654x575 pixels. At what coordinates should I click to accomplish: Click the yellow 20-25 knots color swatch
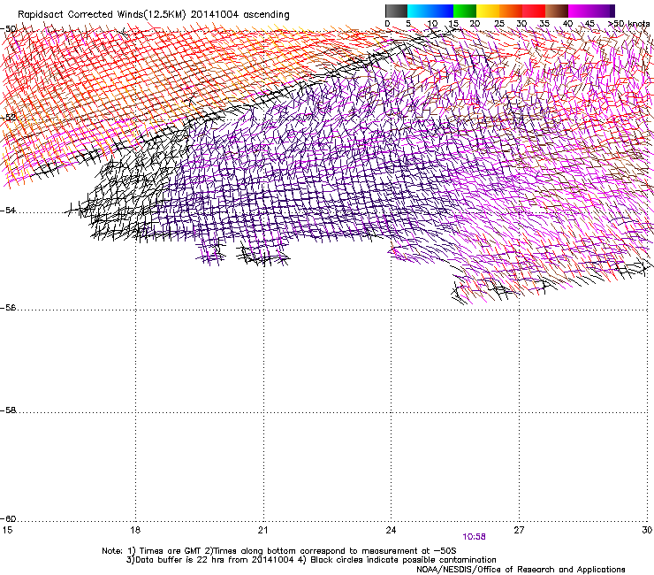tap(488, 11)
